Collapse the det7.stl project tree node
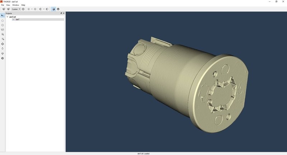287x155 pixels. point(7,17)
